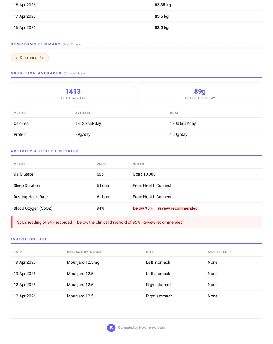Select the 89g avg protein/day card

pos(200,94)
